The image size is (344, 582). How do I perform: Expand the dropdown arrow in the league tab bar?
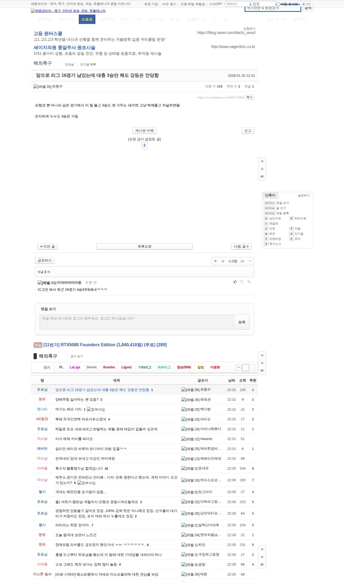pyautogui.click(x=238, y=368)
